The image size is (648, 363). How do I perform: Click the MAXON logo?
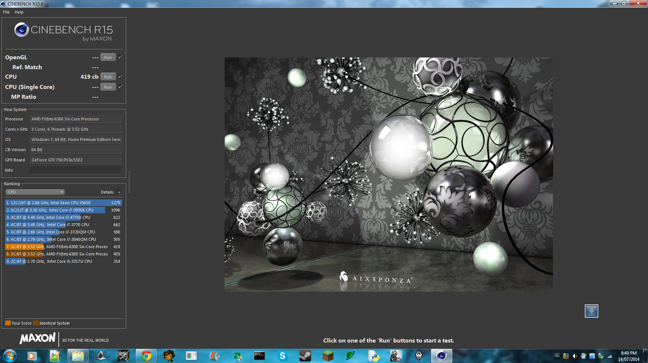click(x=38, y=338)
